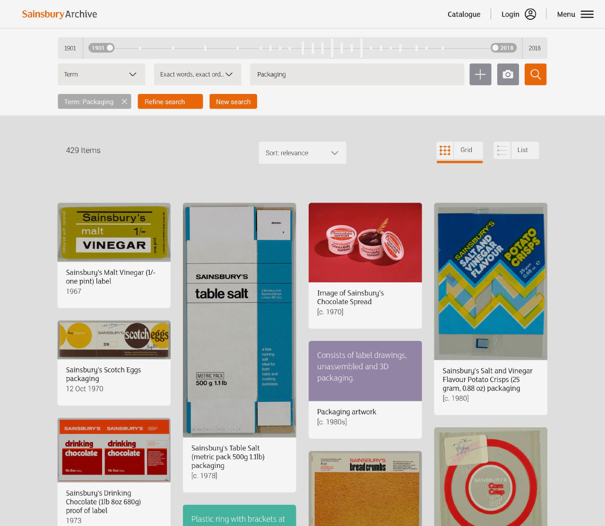605x526 pixels.
Task: Open Salt and Vinegar Flavour Crisps title
Action: point(487,380)
